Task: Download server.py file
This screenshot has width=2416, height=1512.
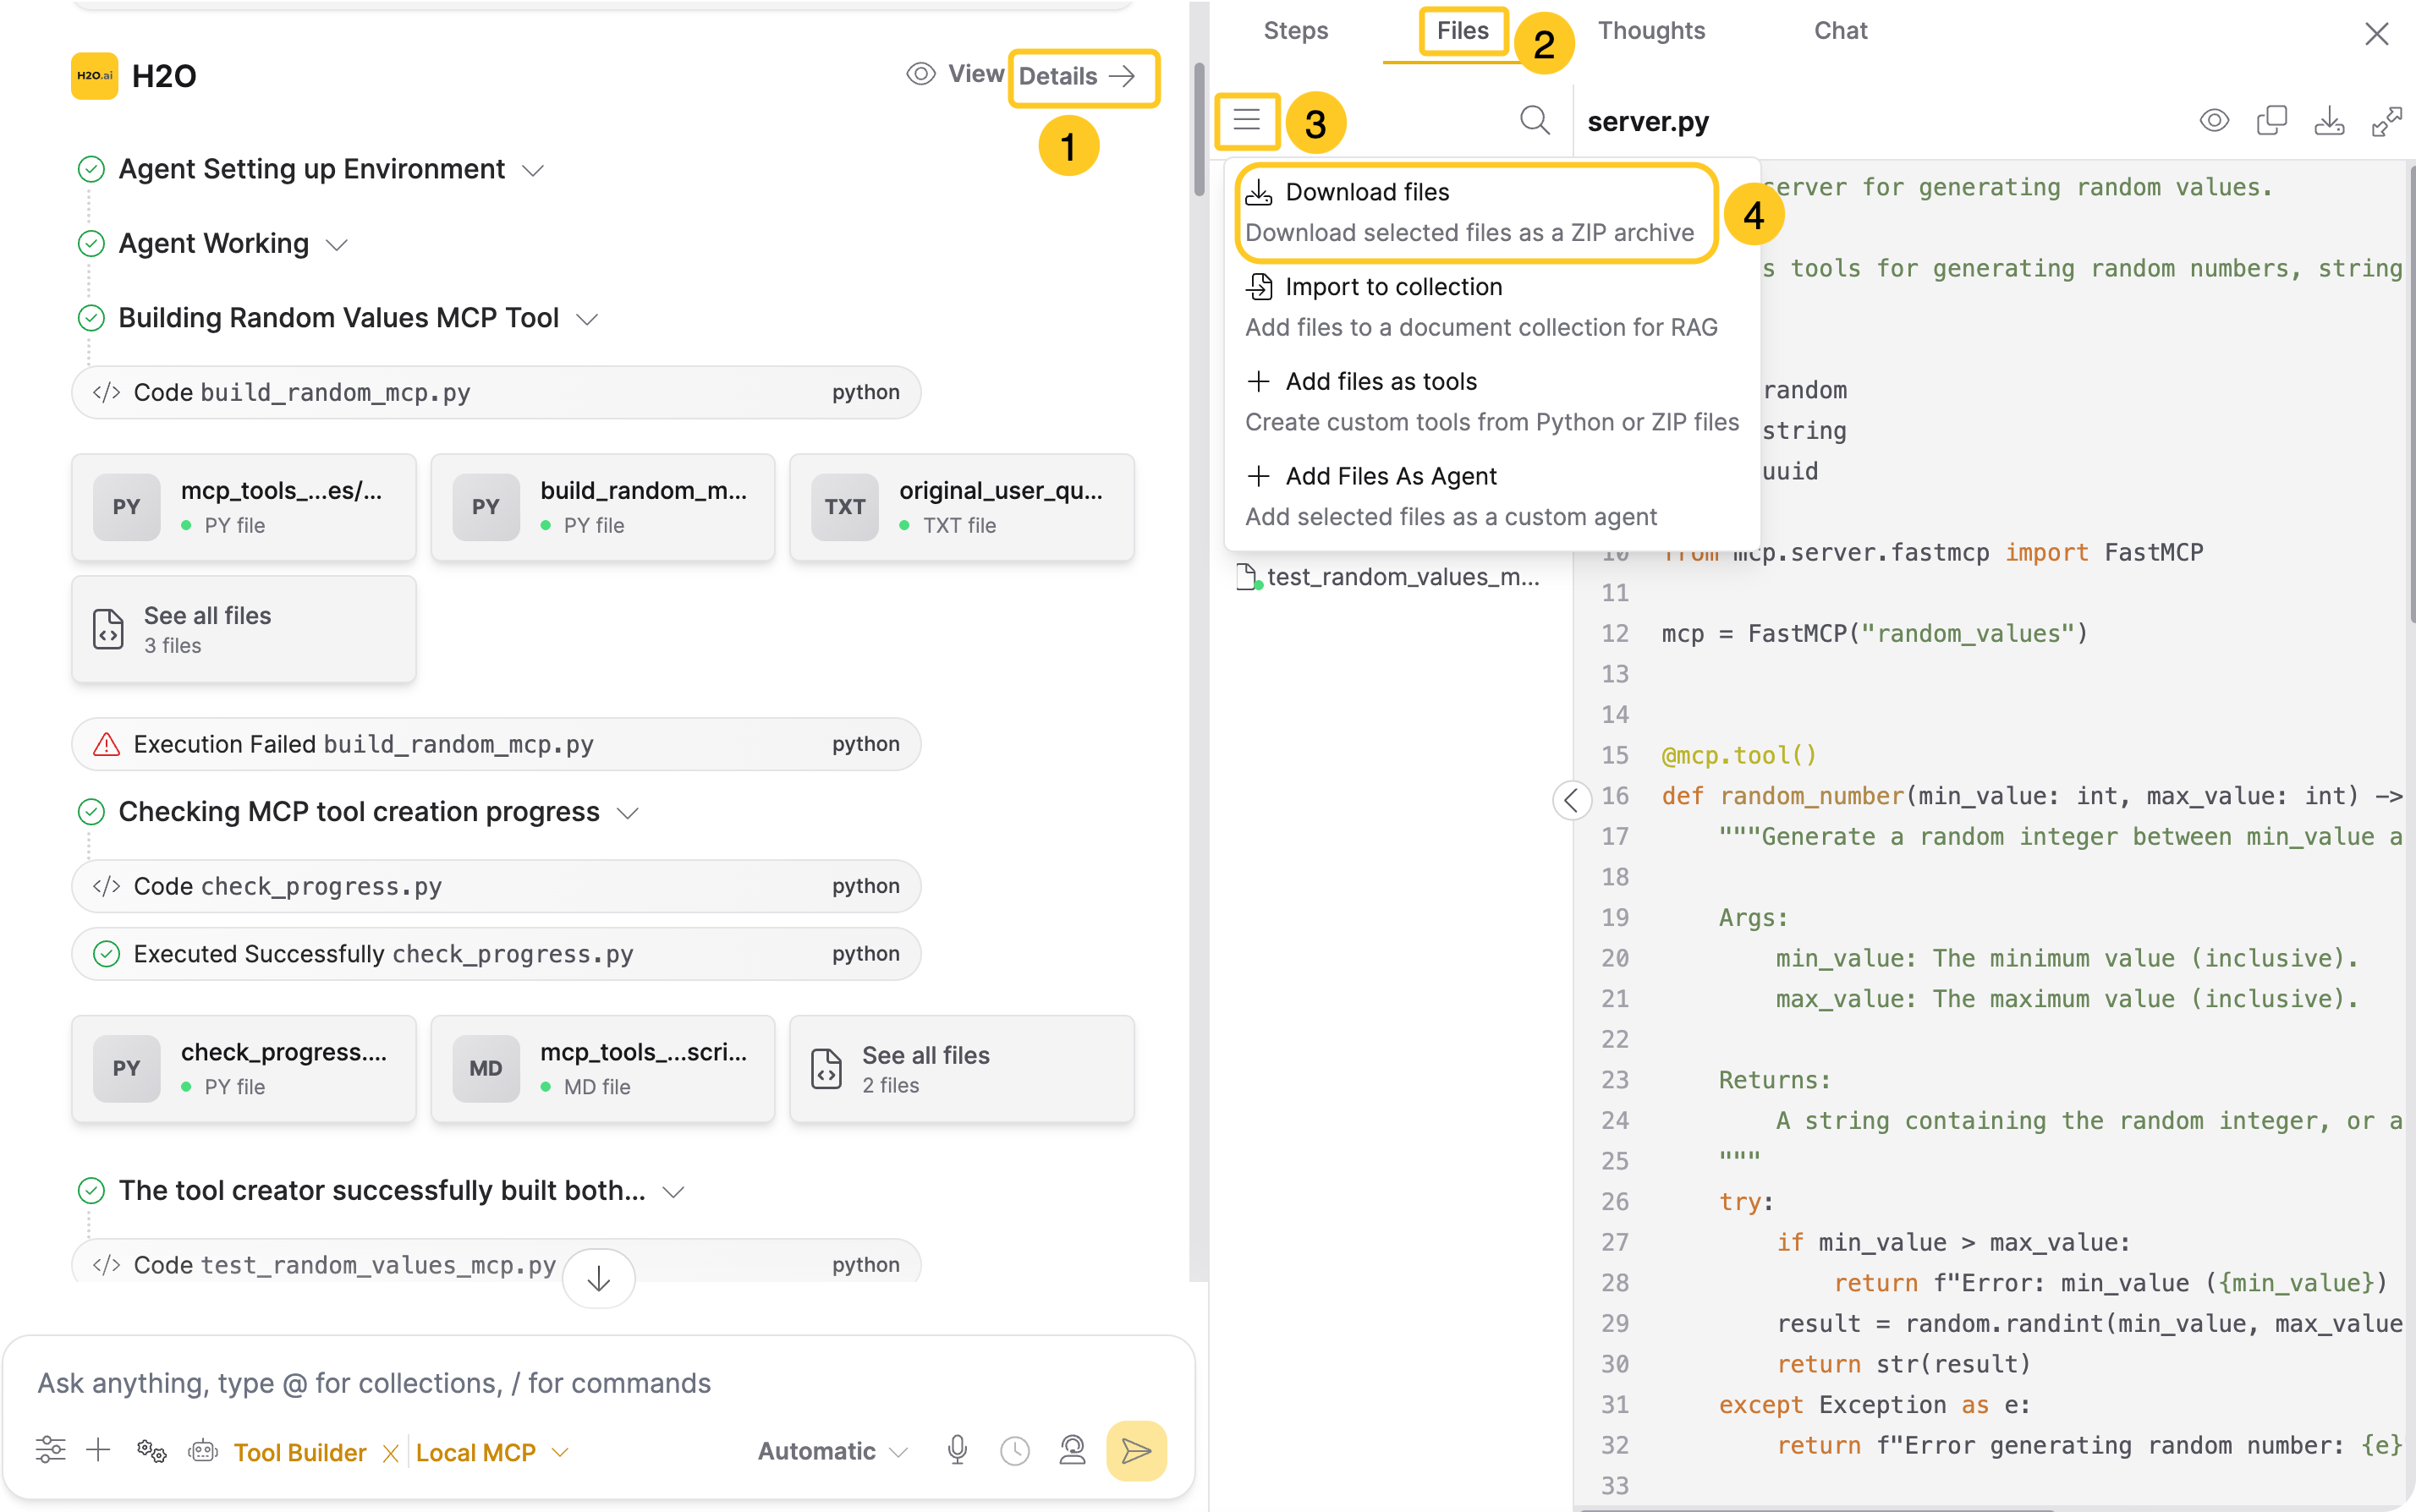Action: click(2328, 121)
